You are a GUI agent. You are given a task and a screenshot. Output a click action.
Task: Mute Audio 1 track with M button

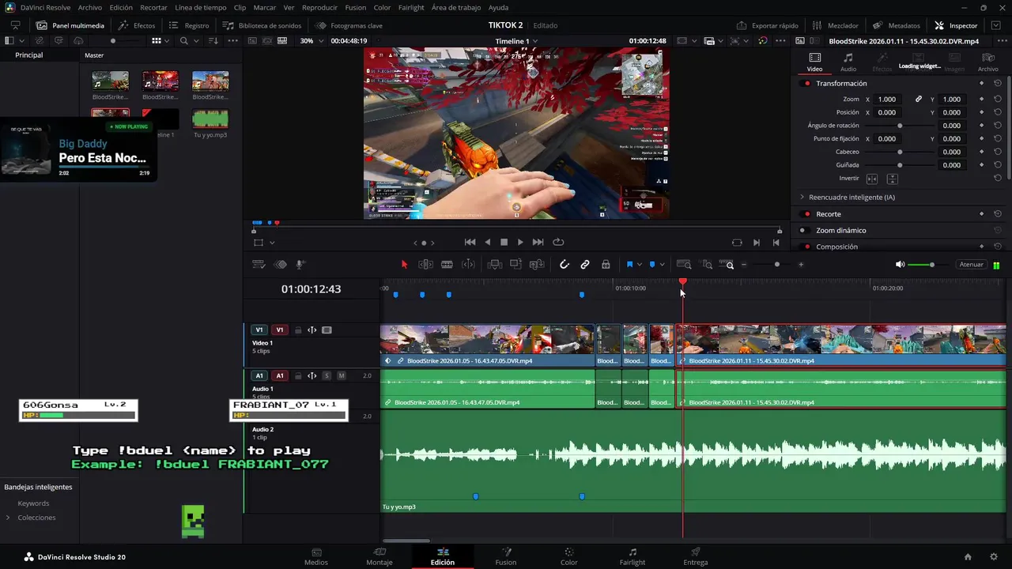click(342, 376)
